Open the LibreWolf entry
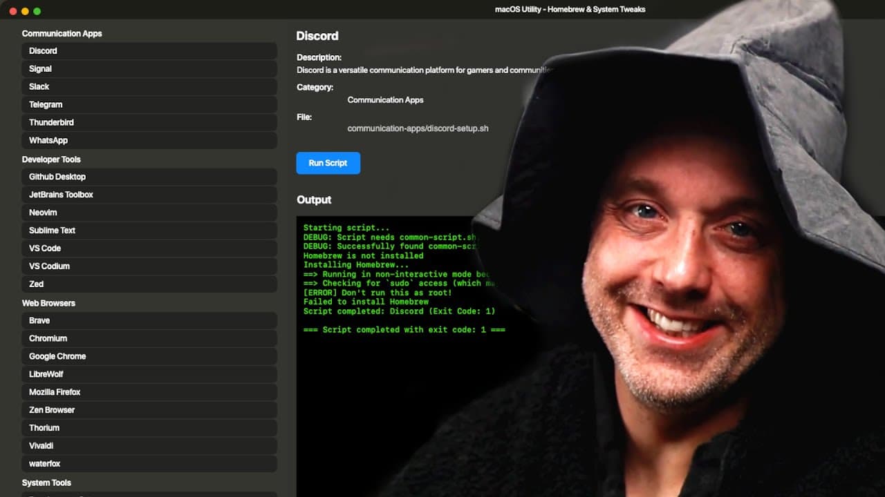Viewport: 885px width, 497px height. tap(149, 374)
